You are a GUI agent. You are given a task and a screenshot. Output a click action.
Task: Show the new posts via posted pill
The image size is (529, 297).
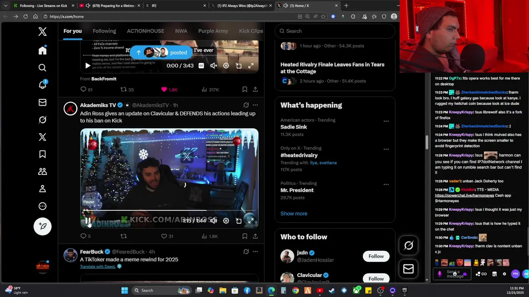pyautogui.click(x=161, y=52)
